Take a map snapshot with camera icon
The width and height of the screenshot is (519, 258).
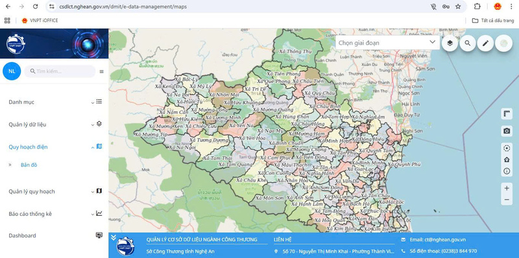(507, 131)
